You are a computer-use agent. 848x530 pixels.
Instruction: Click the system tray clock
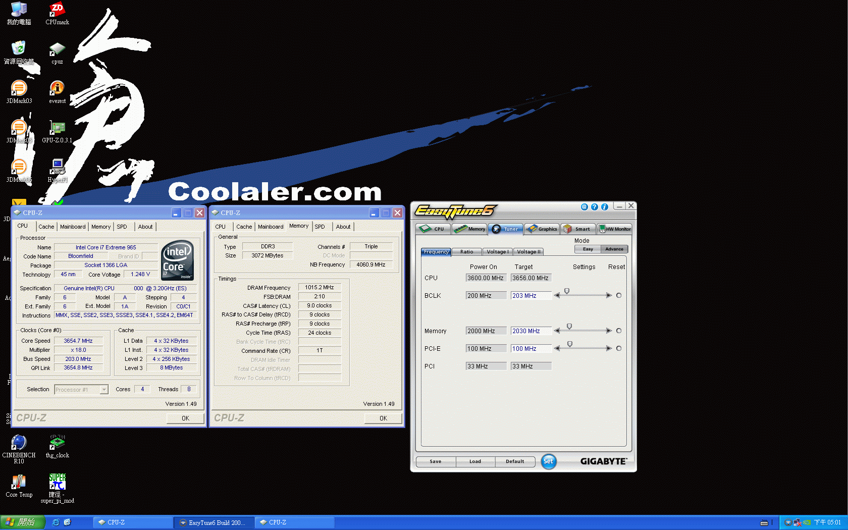click(x=827, y=522)
